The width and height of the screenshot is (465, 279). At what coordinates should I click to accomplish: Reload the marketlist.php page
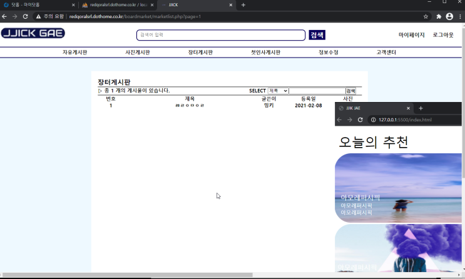click(x=25, y=17)
